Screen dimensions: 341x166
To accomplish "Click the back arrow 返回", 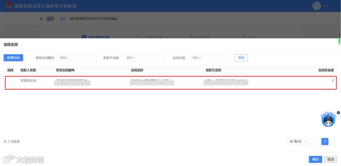I will (x=47, y=19).
